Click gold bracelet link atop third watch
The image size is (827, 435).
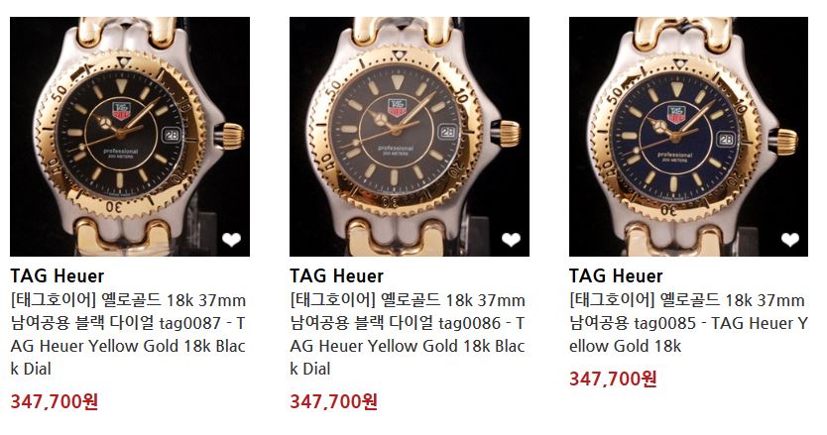coord(683,33)
